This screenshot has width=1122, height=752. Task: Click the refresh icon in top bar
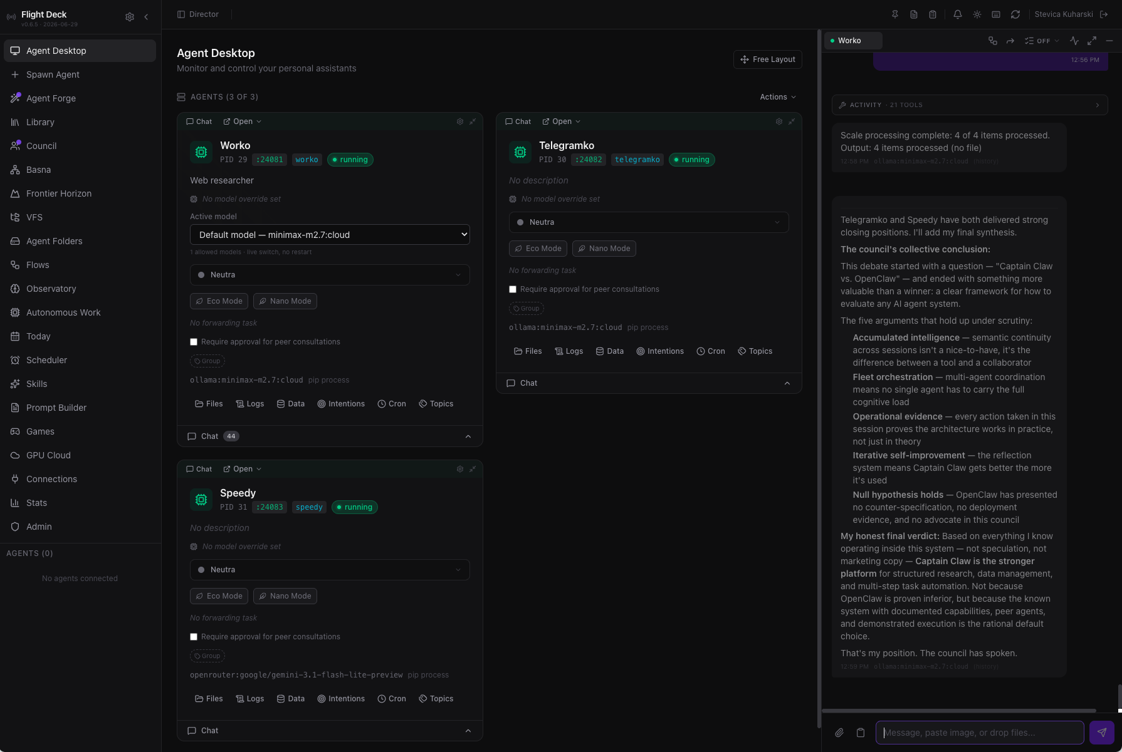pos(1015,14)
